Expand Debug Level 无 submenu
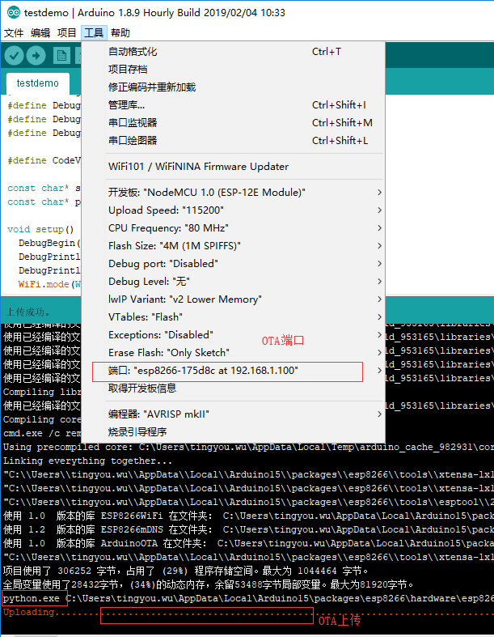 pyautogui.click(x=233, y=282)
